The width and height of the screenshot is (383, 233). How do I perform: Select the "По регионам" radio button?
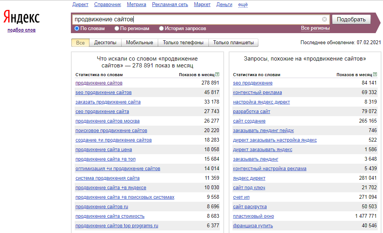tap(117, 29)
